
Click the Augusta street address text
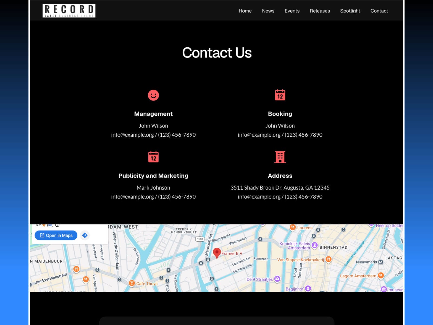(x=280, y=188)
